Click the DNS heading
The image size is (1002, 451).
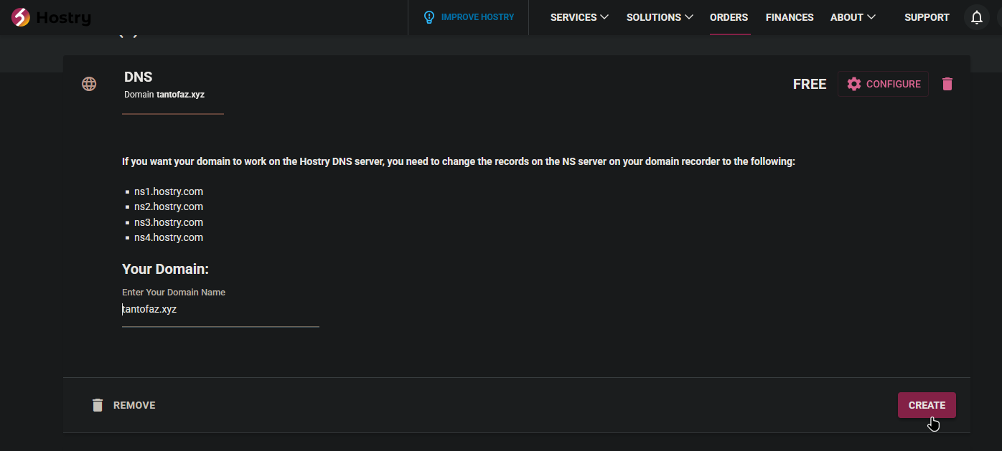(139, 77)
